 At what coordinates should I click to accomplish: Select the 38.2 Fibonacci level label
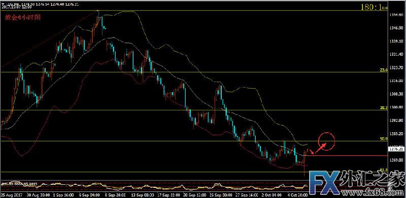click(x=384, y=107)
